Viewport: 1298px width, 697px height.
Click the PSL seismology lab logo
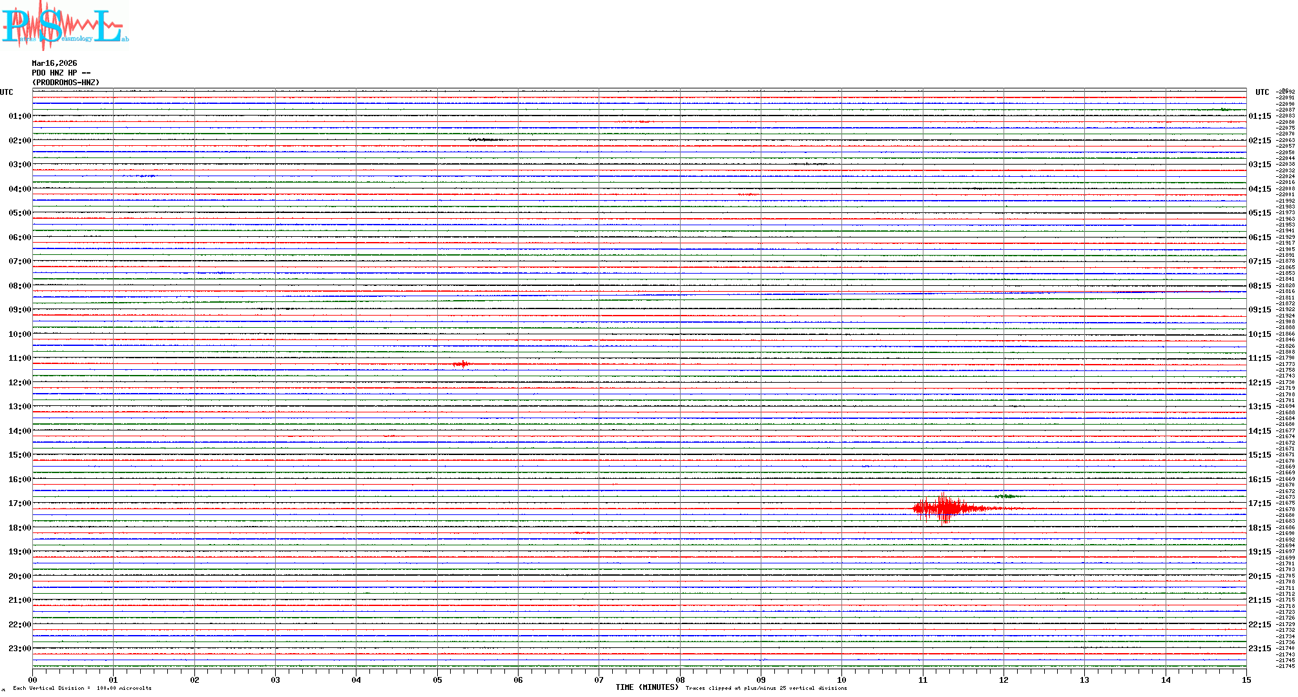pyautogui.click(x=63, y=26)
